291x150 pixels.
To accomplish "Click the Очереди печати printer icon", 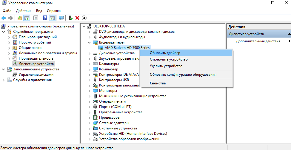I will click(95, 101).
